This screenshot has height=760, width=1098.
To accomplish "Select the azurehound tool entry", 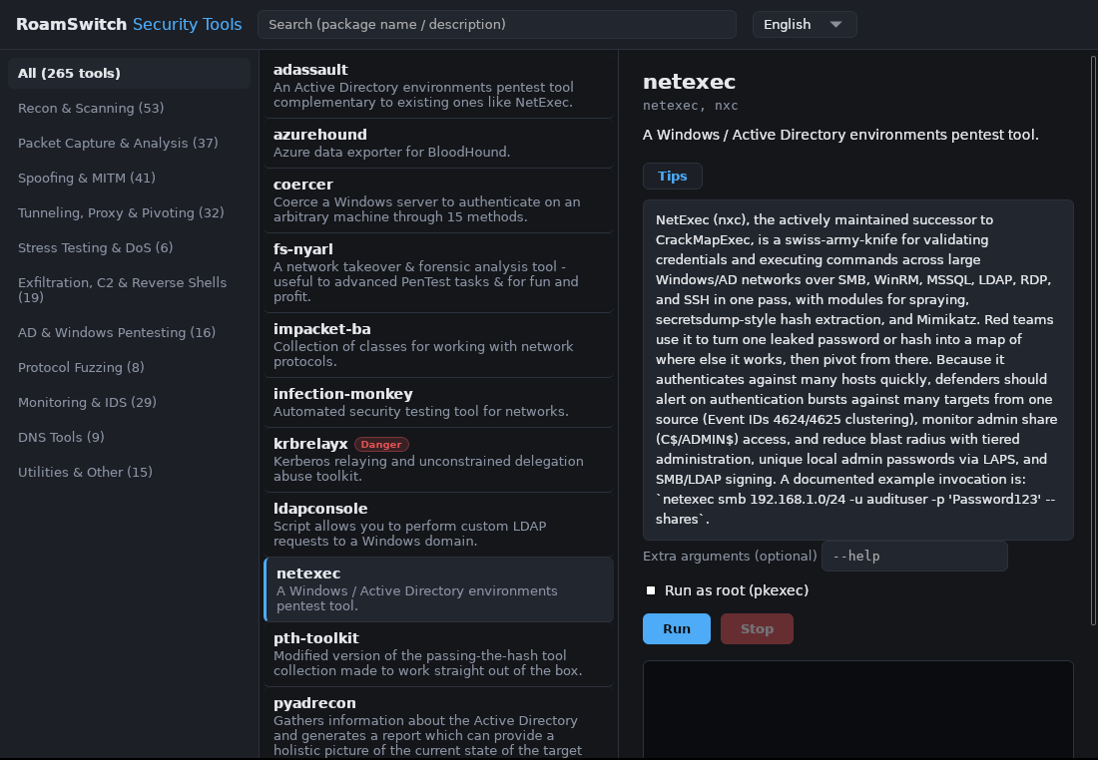I will [x=438, y=144].
